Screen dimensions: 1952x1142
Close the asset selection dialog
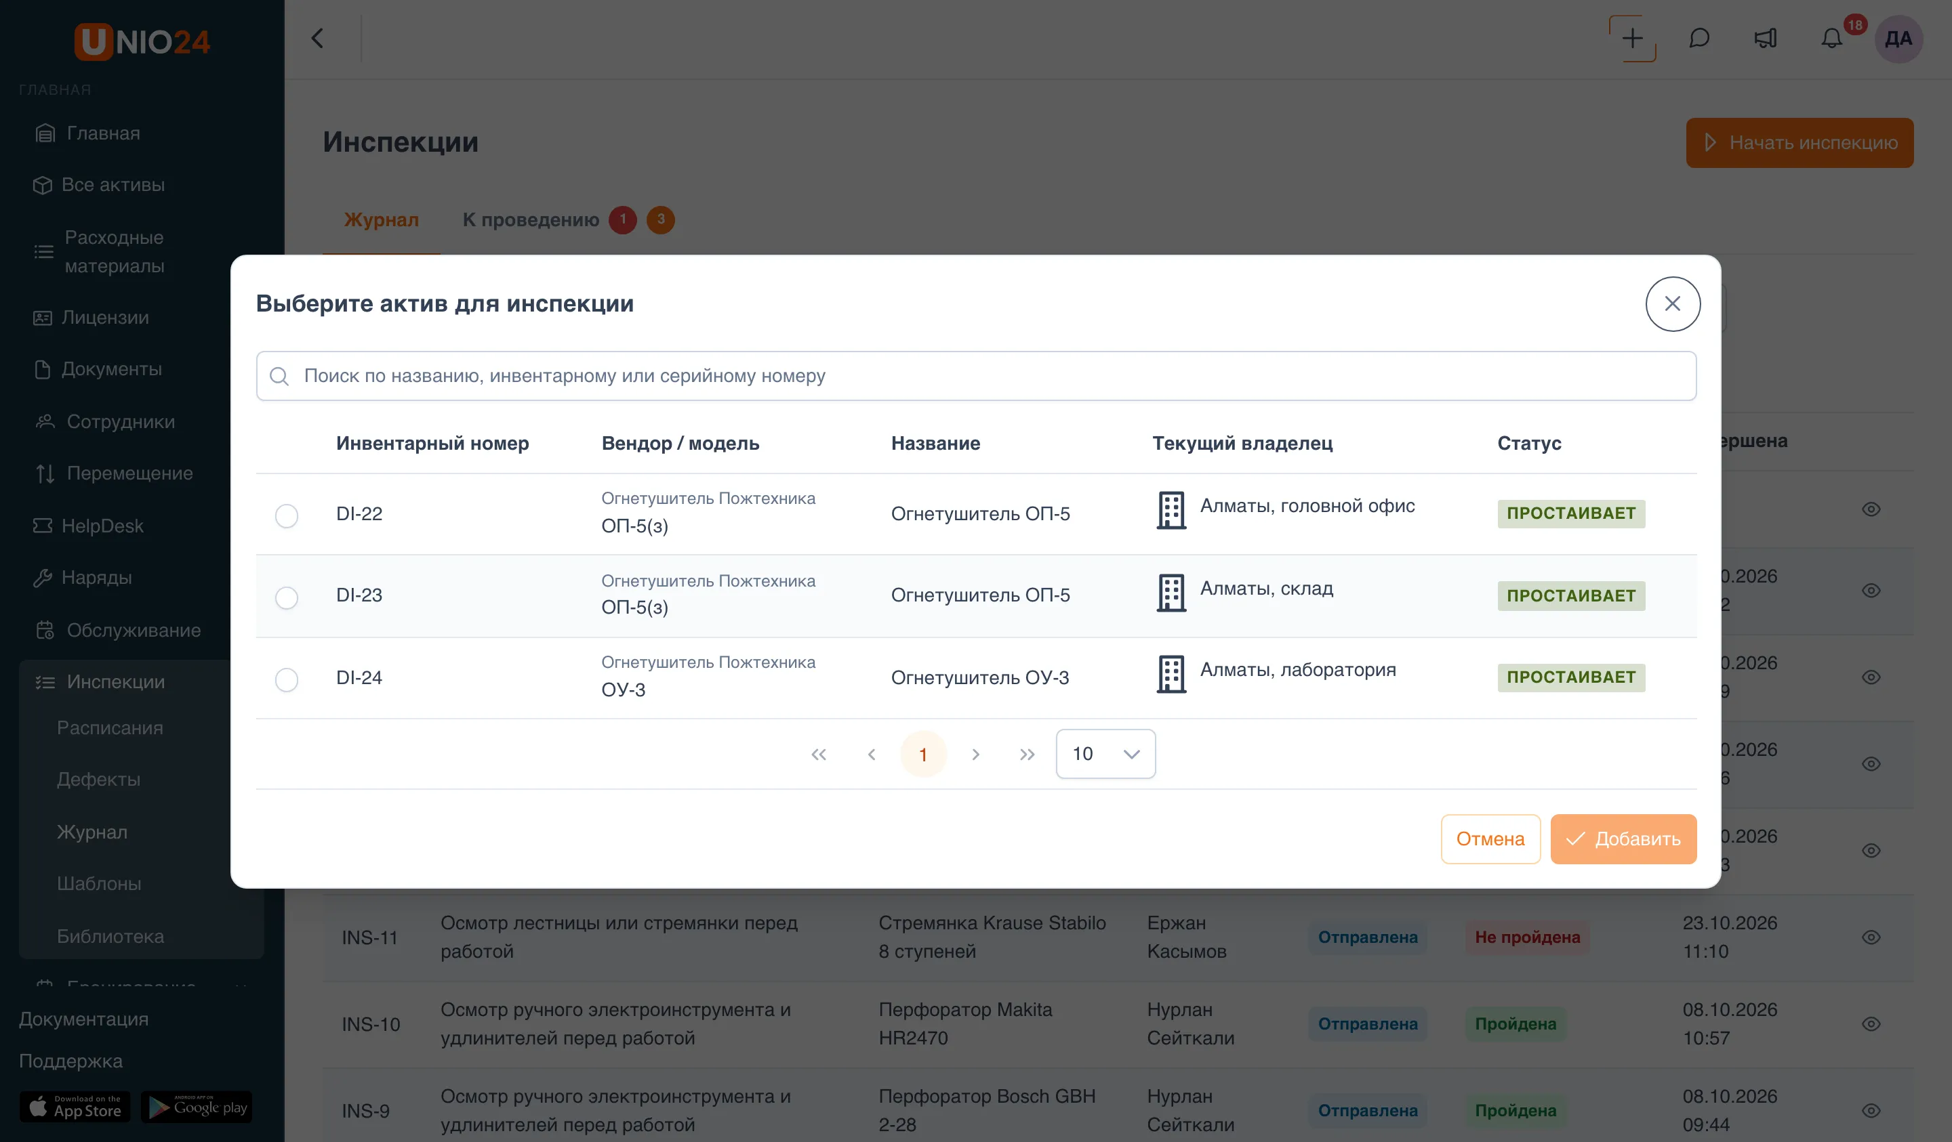pyautogui.click(x=1672, y=303)
